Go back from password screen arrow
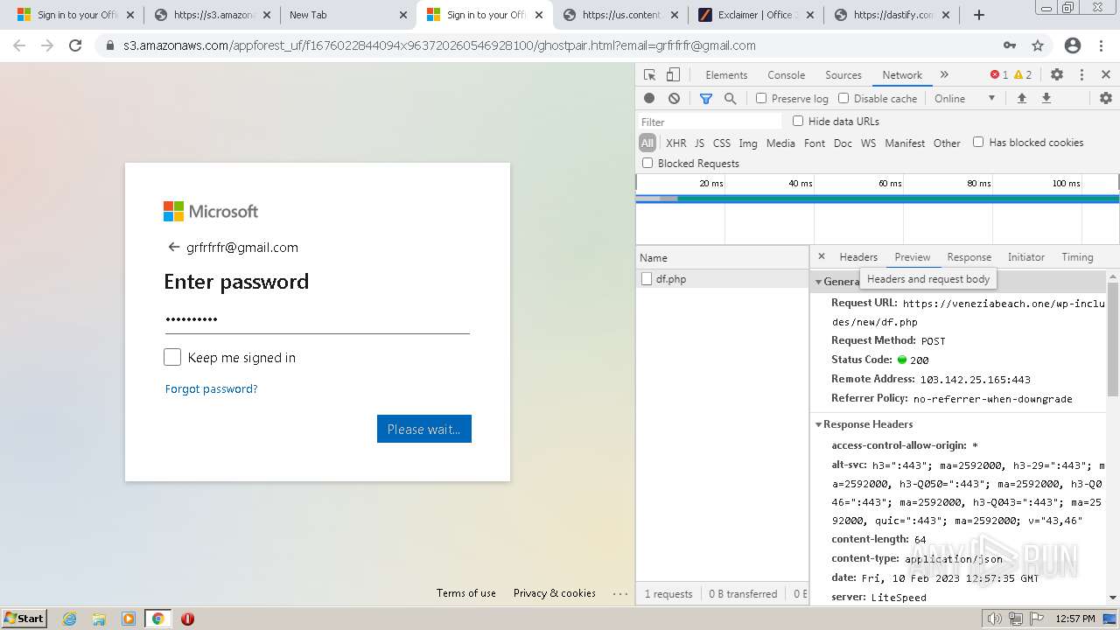1120x630 pixels. point(173,248)
